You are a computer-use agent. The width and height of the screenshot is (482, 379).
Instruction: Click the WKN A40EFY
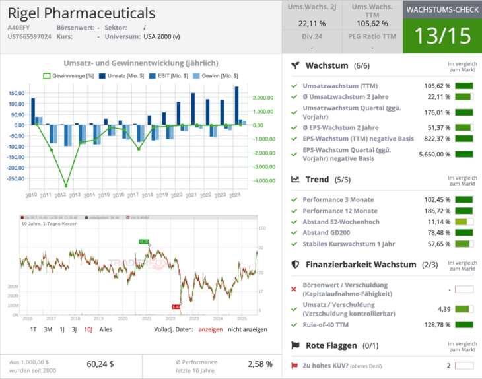18,28
